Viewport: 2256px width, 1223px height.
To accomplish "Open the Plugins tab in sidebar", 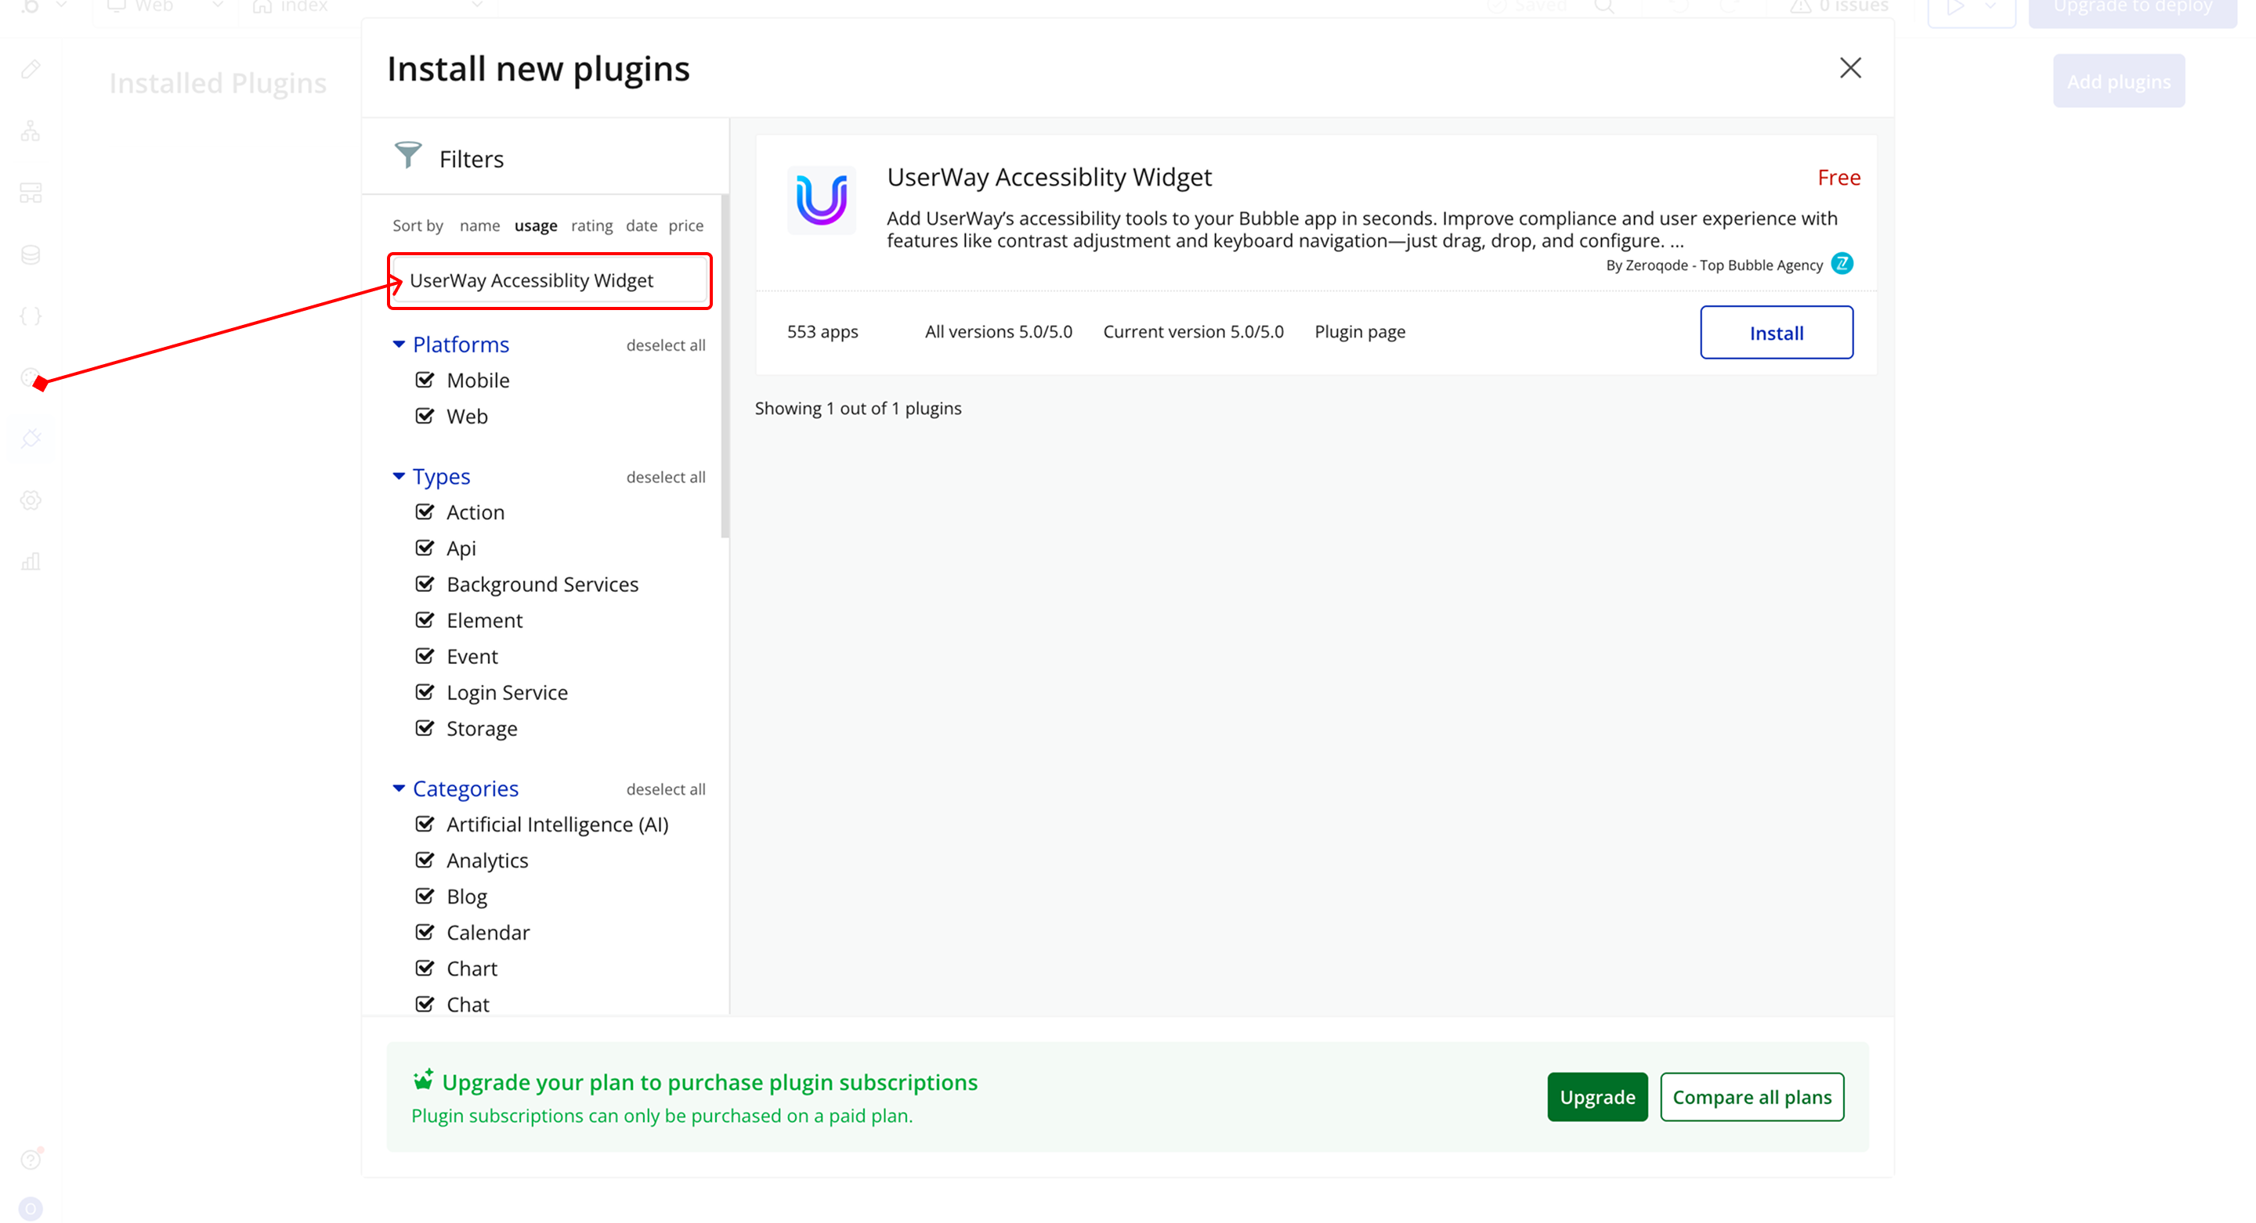I will [31, 438].
